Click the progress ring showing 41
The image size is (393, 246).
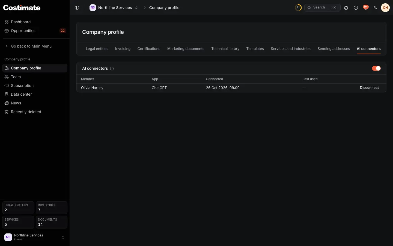click(x=298, y=8)
